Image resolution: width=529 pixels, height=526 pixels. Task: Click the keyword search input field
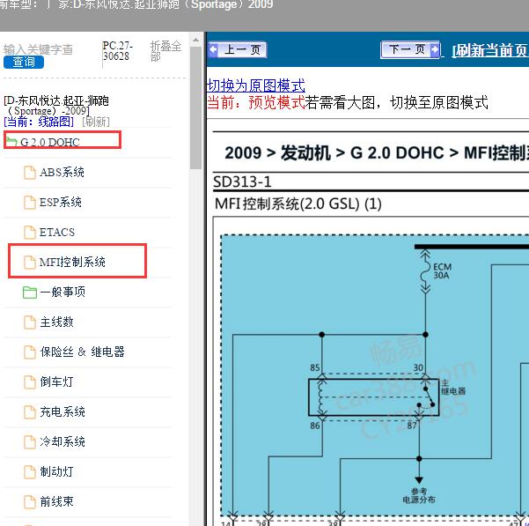pos(38,49)
